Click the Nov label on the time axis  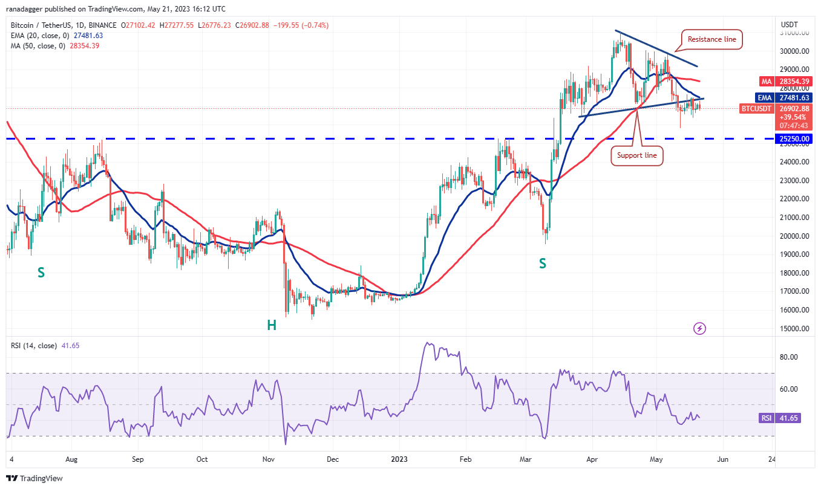point(267,459)
